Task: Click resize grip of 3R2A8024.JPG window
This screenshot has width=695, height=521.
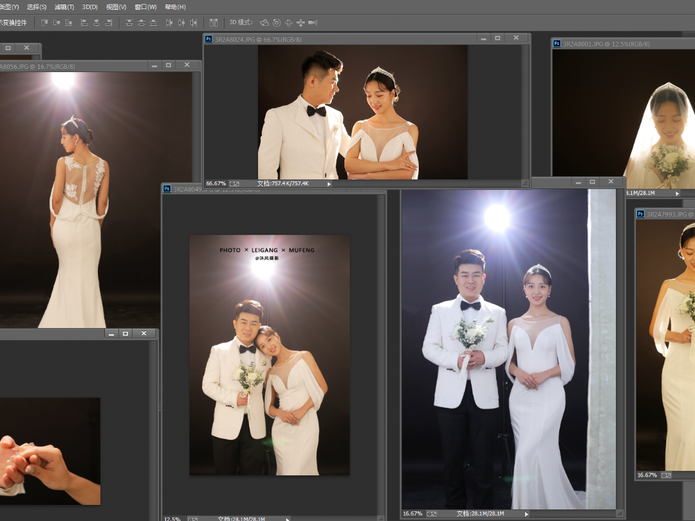Action: pyautogui.click(x=525, y=183)
